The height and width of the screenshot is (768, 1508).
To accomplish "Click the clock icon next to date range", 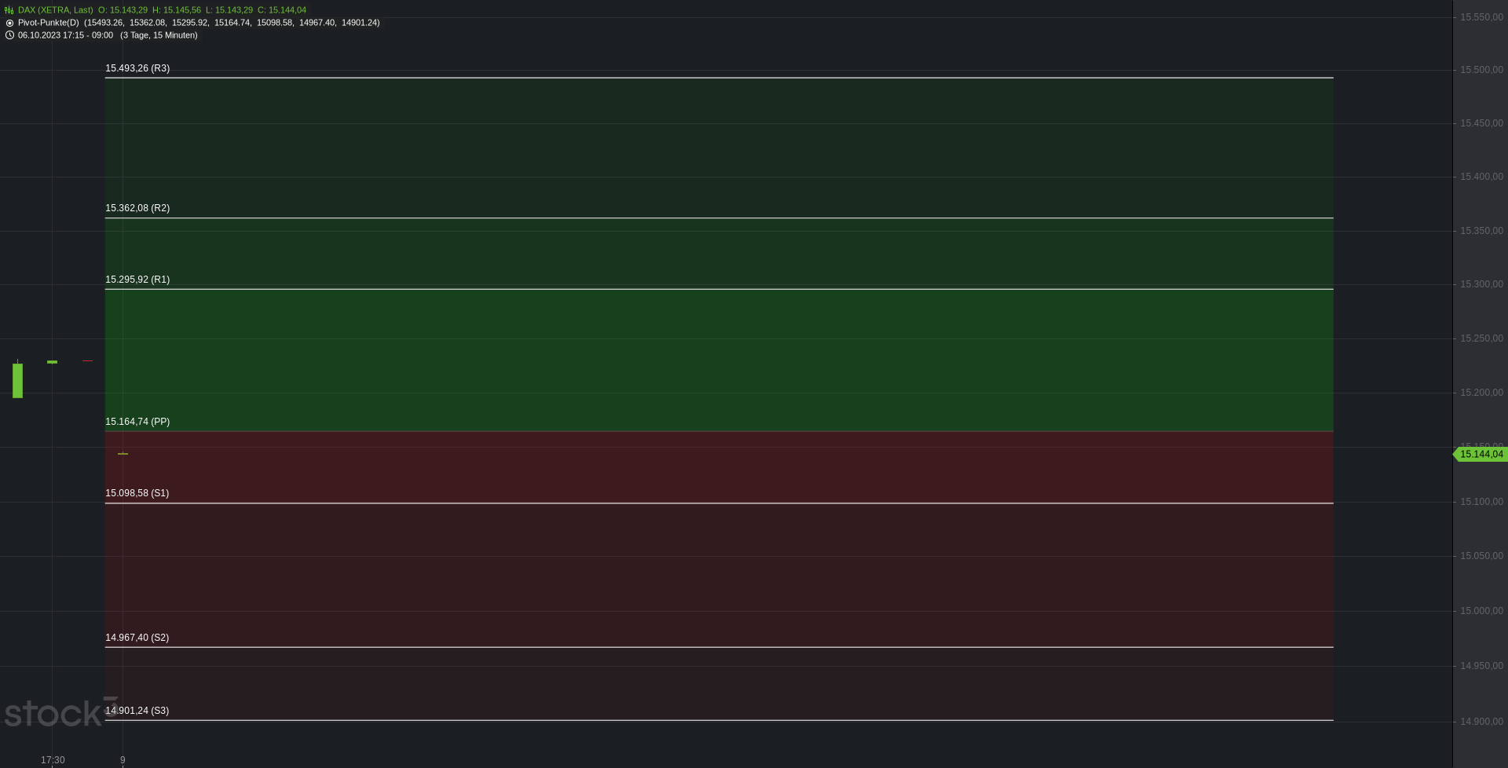I will click(x=9, y=35).
